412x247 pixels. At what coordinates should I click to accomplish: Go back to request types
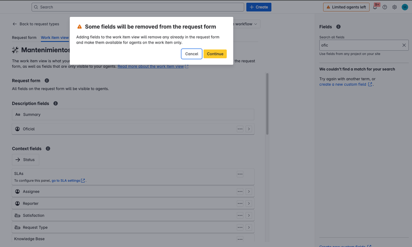point(36,24)
